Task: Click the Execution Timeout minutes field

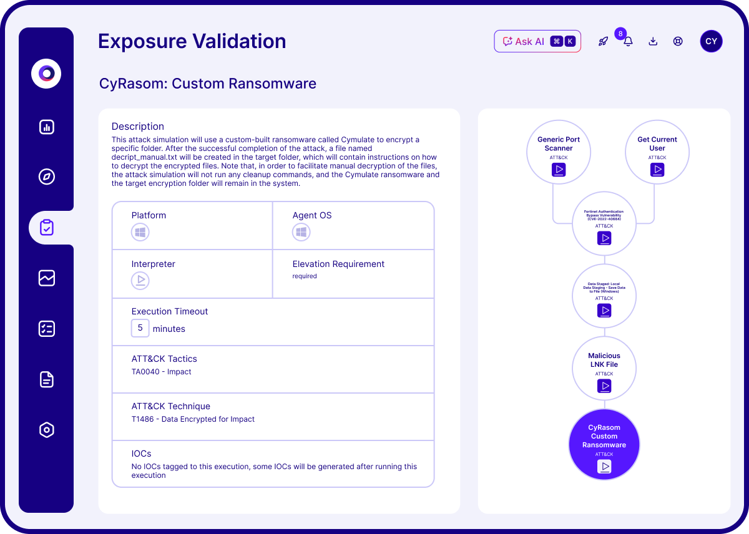Action: point(140,328)
